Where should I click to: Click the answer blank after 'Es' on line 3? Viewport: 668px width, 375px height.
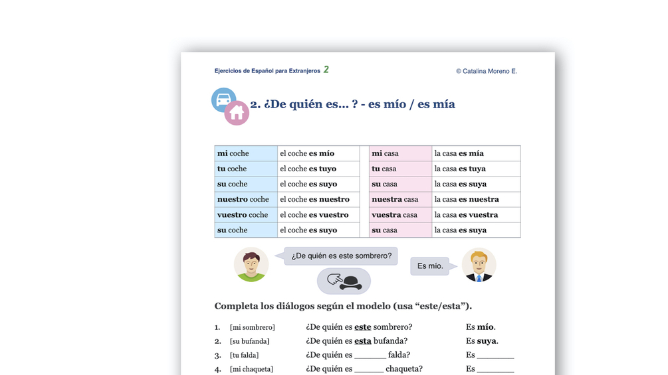pos(495,356)
